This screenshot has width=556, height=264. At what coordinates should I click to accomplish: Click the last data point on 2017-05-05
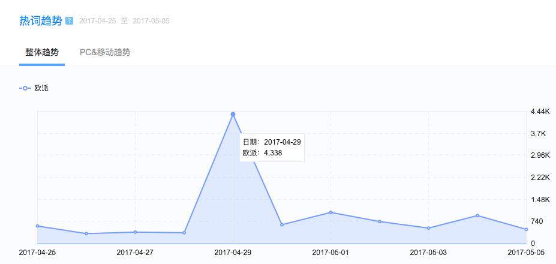pos(526,229)
